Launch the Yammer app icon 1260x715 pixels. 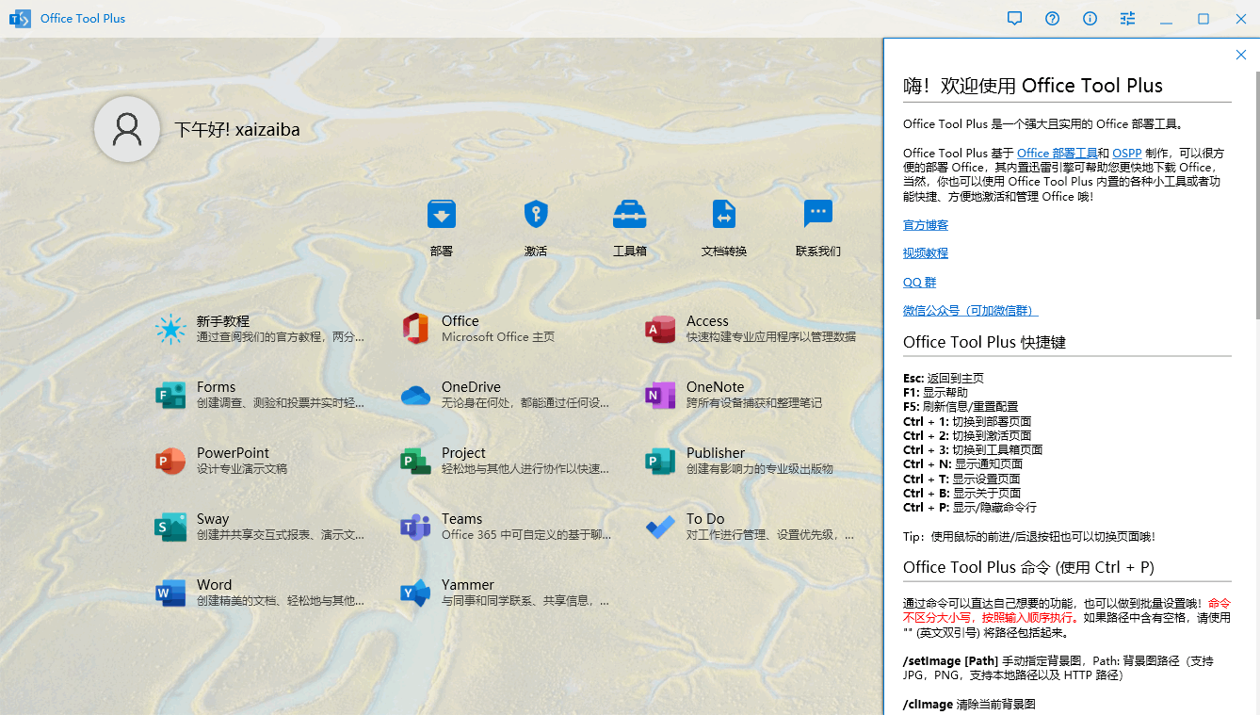[415, 593]
